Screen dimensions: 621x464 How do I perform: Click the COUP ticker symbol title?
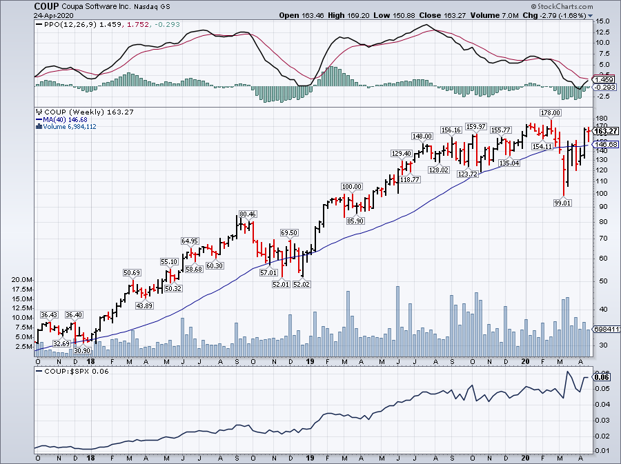[46, 6]
